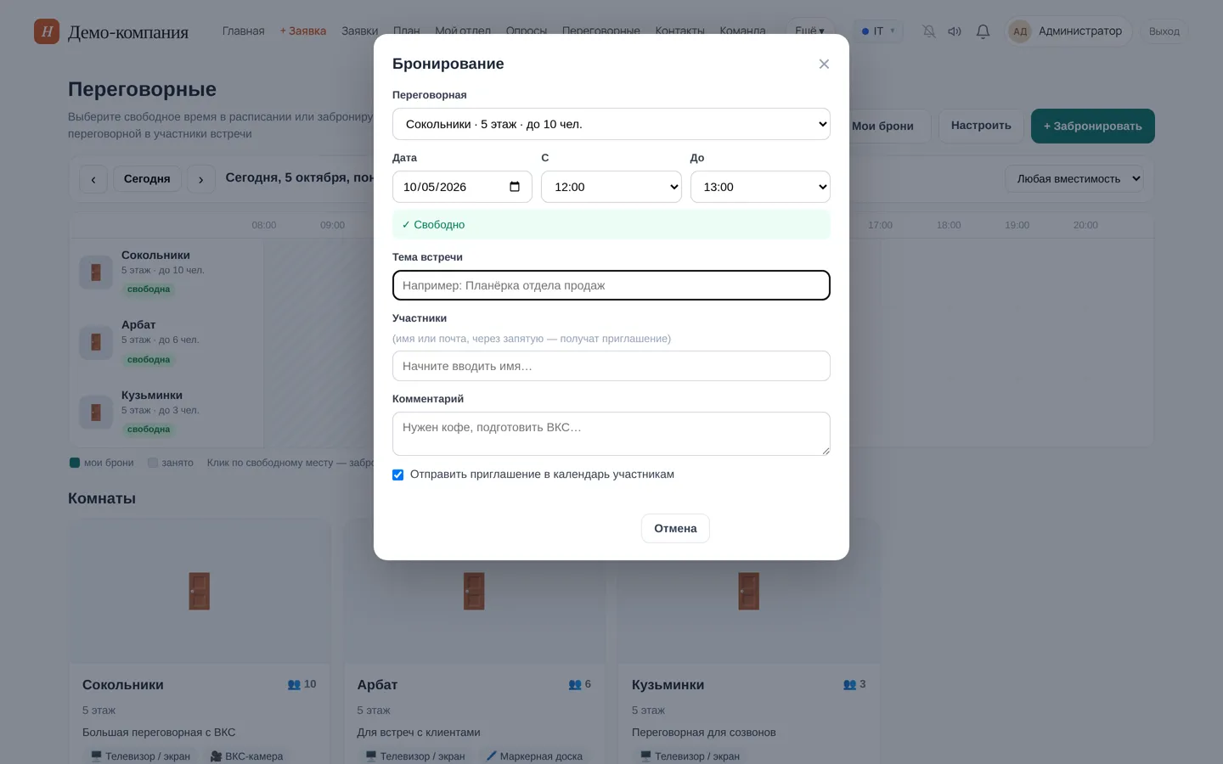Viewport: 1223px width, 764px height.
Task: Open the IT department selector
Action: click(878, 31)
